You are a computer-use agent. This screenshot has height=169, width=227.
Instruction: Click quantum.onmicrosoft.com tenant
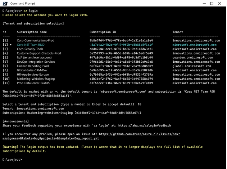coord(193,57)
